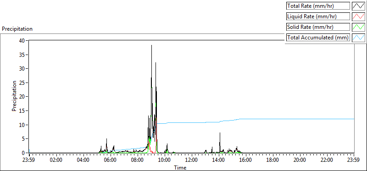Click the 16:00 time axis label
367x171 pixels.
[246, 160]
